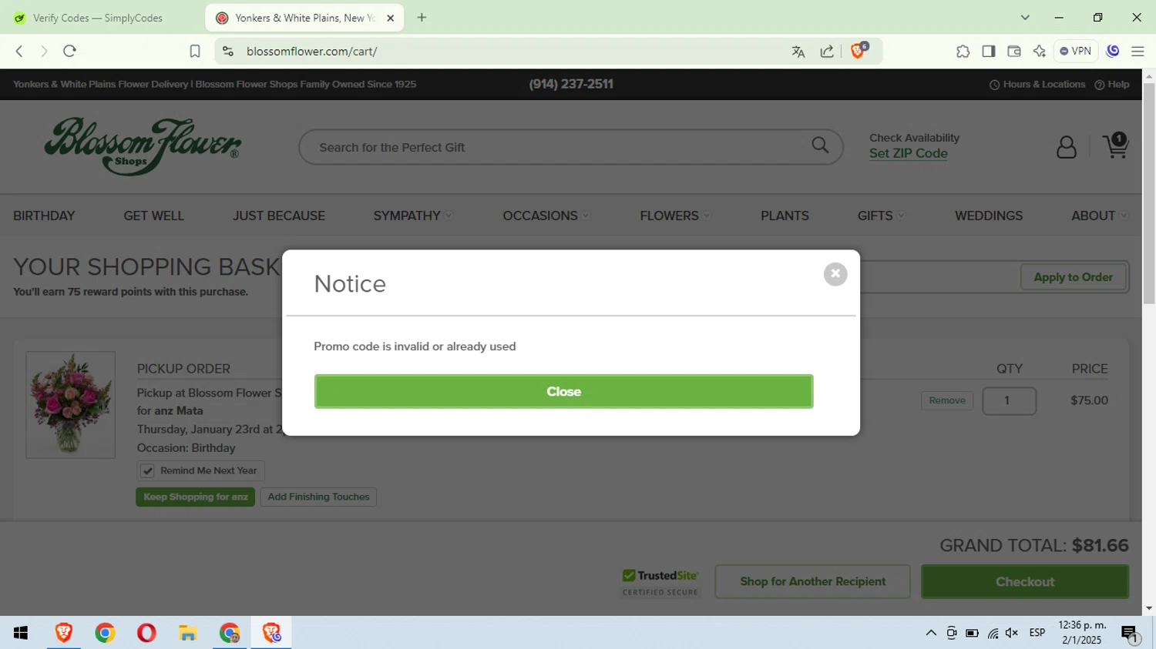The height and width of the screenshot is (649, 1156).
Task: Click the site settings icon in address bar
Action: click(227, 51)
